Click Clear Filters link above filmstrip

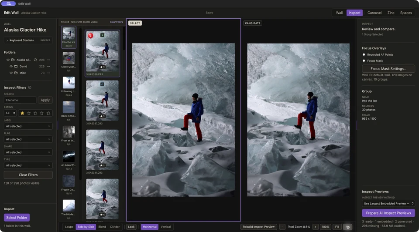116,22
